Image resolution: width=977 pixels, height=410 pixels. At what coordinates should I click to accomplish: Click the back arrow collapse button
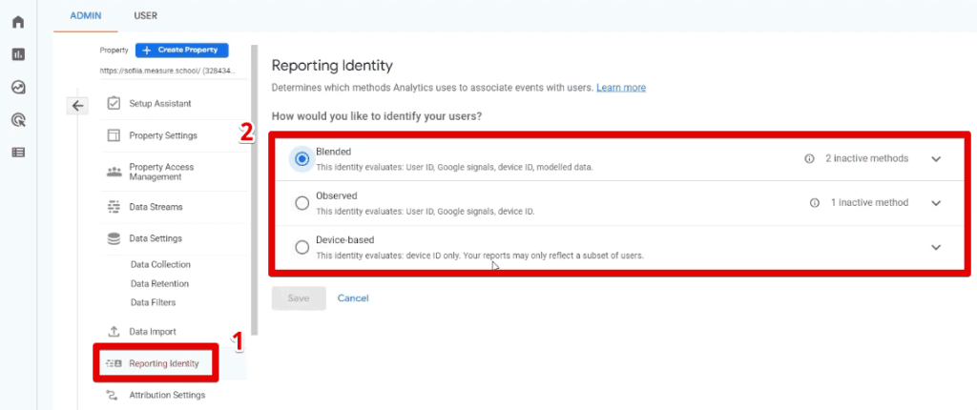tap(77, 106)
